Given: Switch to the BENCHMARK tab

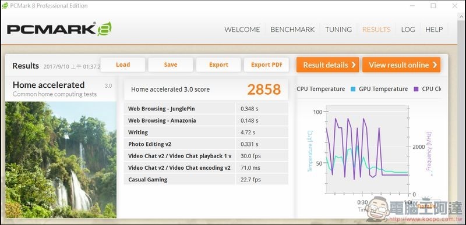Looking at the screenshot, I should (x=292, y=29).
